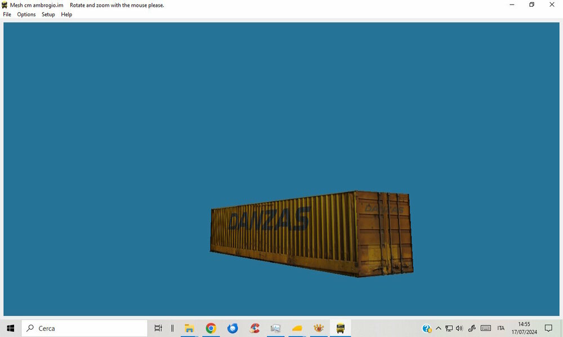563x337 pixels.
Task: Switch the ITA input language
Action: tap(501, 328)
